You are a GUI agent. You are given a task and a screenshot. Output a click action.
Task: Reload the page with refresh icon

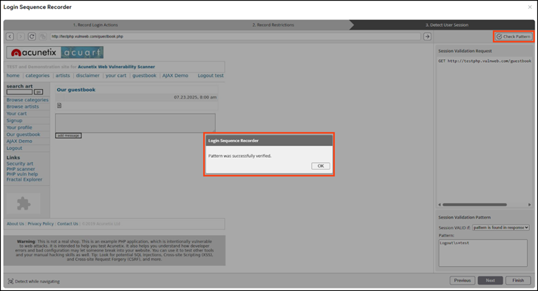[x=32, y=37]
